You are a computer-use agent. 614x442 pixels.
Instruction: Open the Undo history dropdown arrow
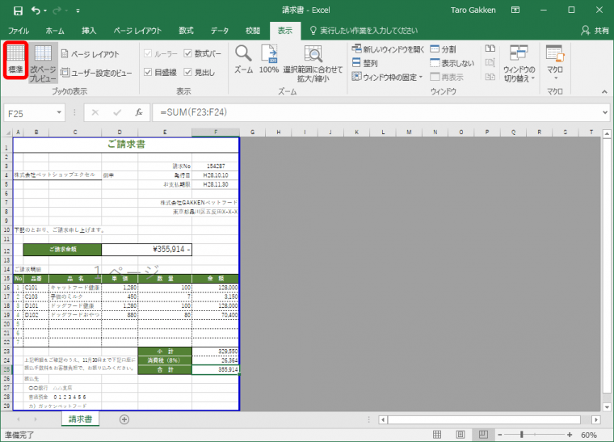[45, 11]
